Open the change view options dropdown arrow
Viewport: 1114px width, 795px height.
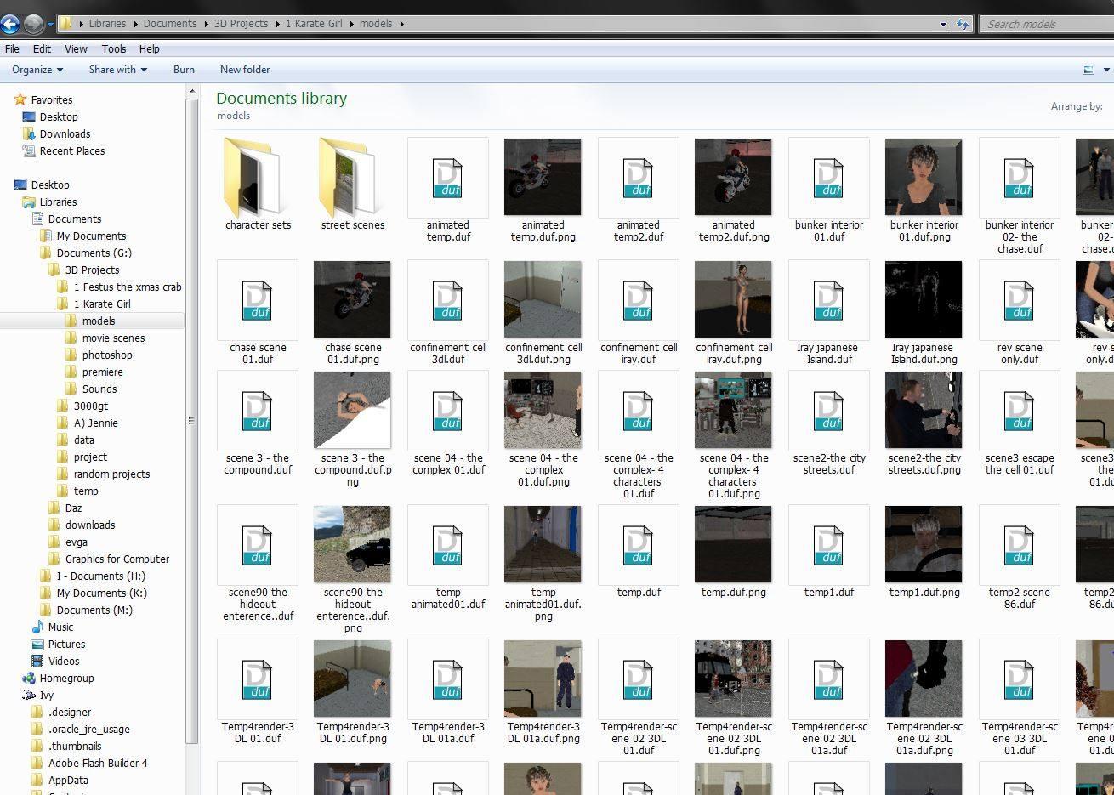(1107, 70)
